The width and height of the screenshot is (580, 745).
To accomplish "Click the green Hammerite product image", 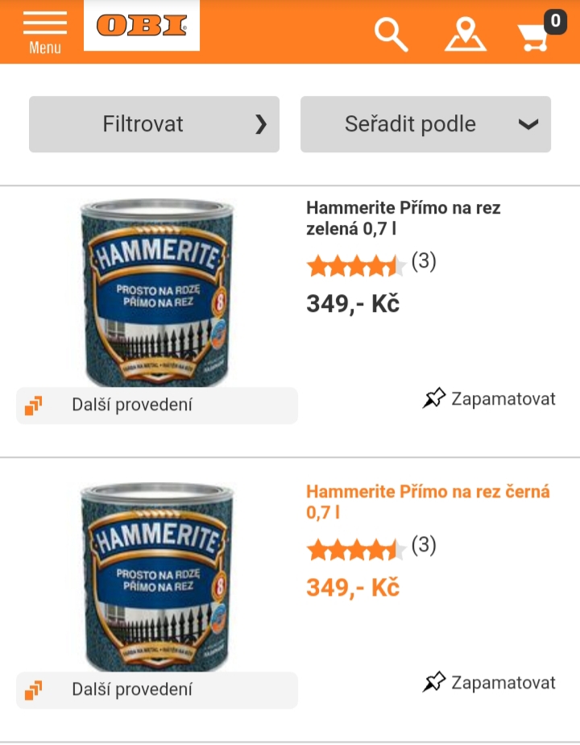I will [157, 292].
